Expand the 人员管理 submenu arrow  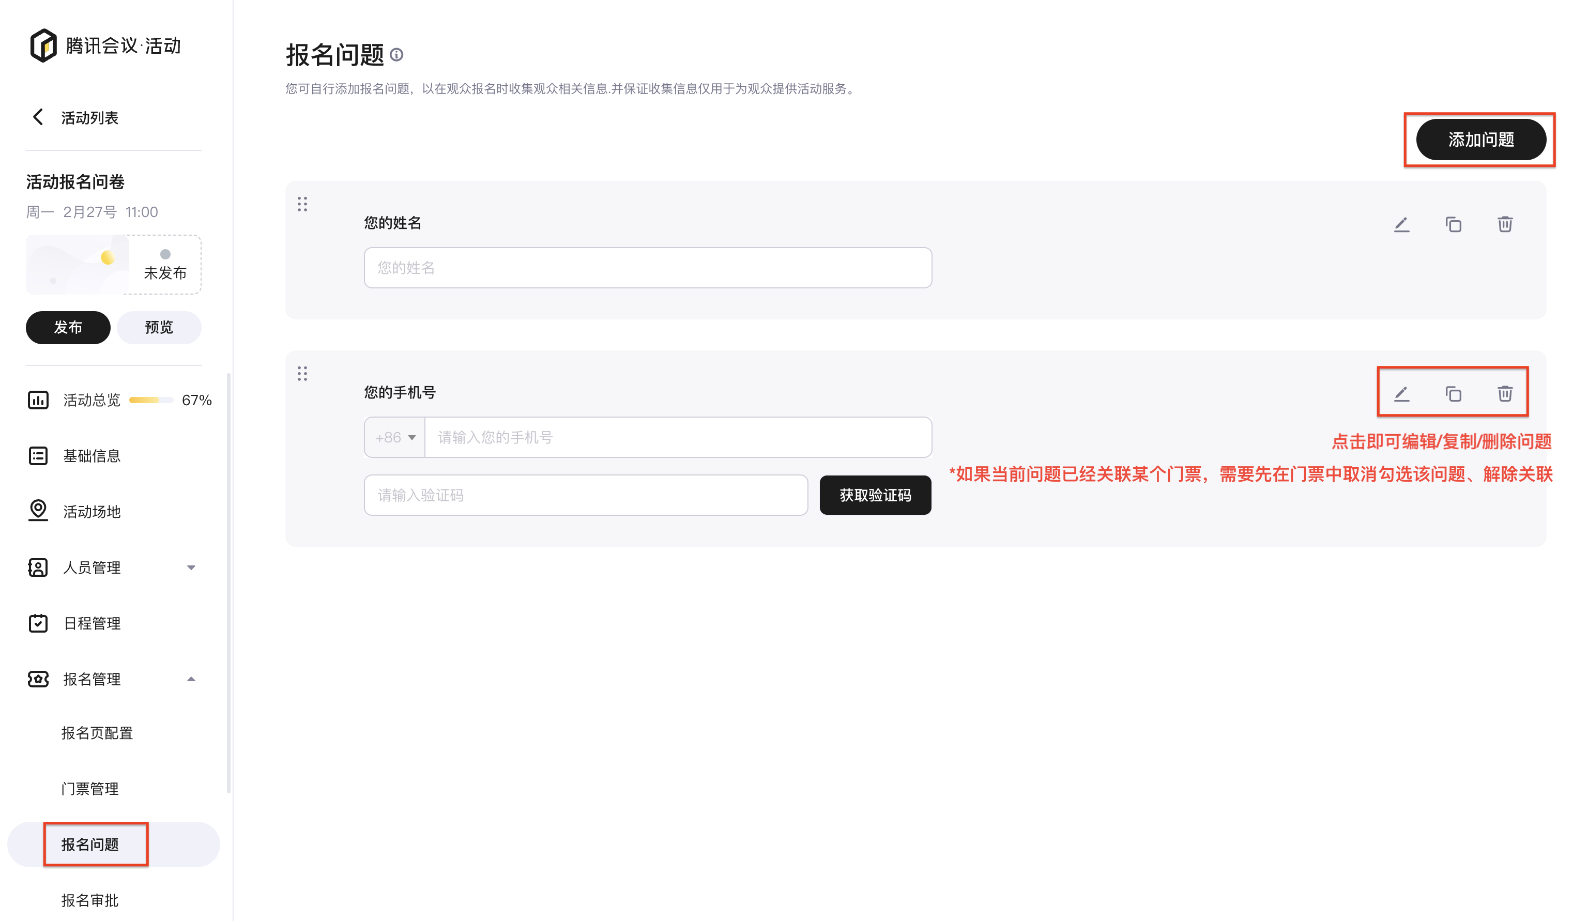coord(191,567)
